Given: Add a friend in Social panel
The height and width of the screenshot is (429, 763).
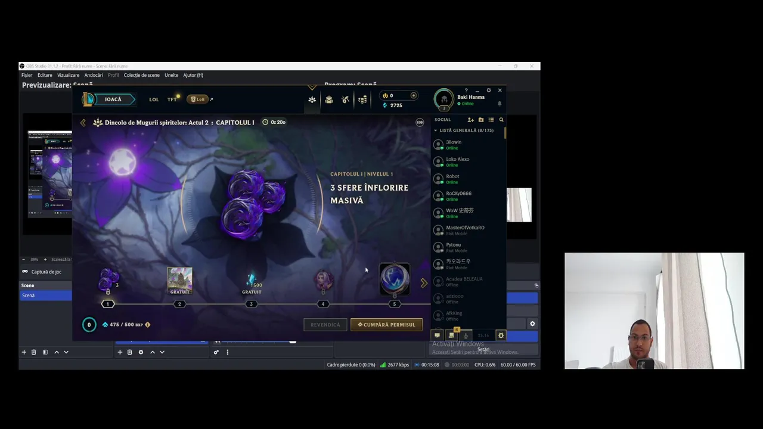Looking at the screenshot, I should coord(470,120).
